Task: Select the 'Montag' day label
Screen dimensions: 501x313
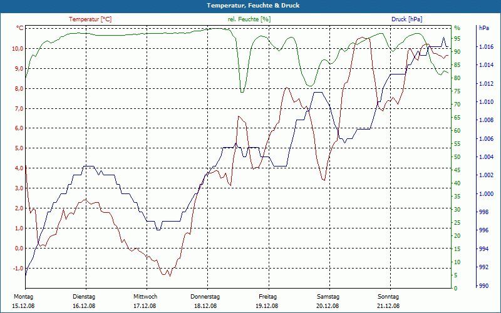Action: point(23,296)
